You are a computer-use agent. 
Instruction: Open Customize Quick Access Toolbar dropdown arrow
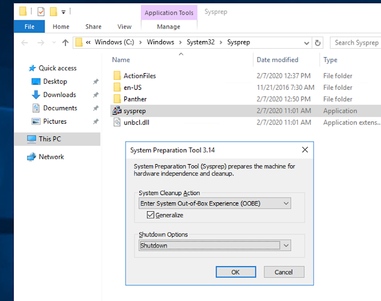pyautogui.click(x=64, y=12)
